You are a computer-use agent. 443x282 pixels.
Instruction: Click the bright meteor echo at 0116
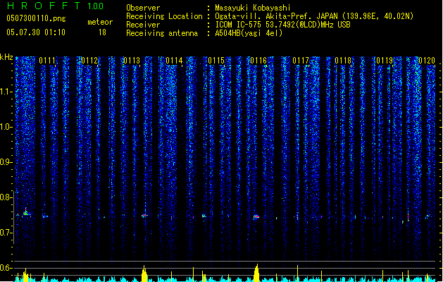[256, 217]
